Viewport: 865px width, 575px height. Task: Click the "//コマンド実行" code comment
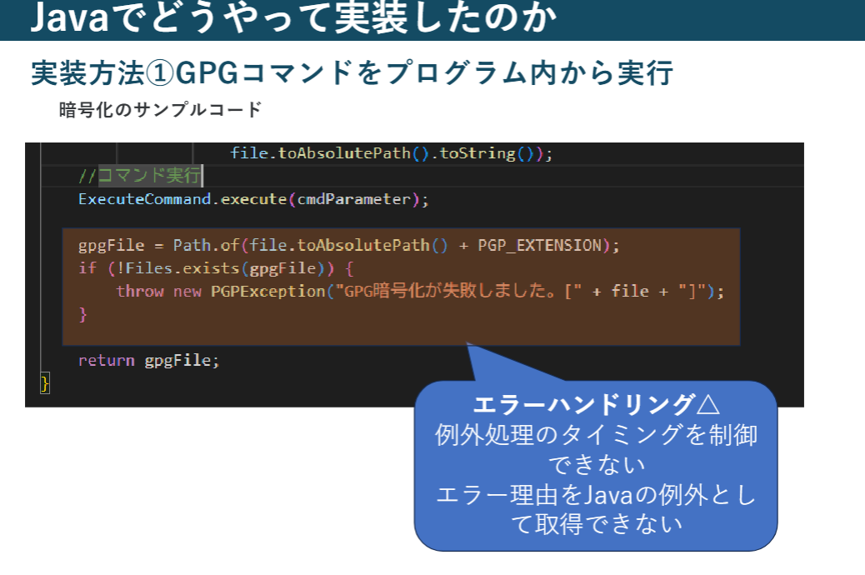(x=139, y=176)
